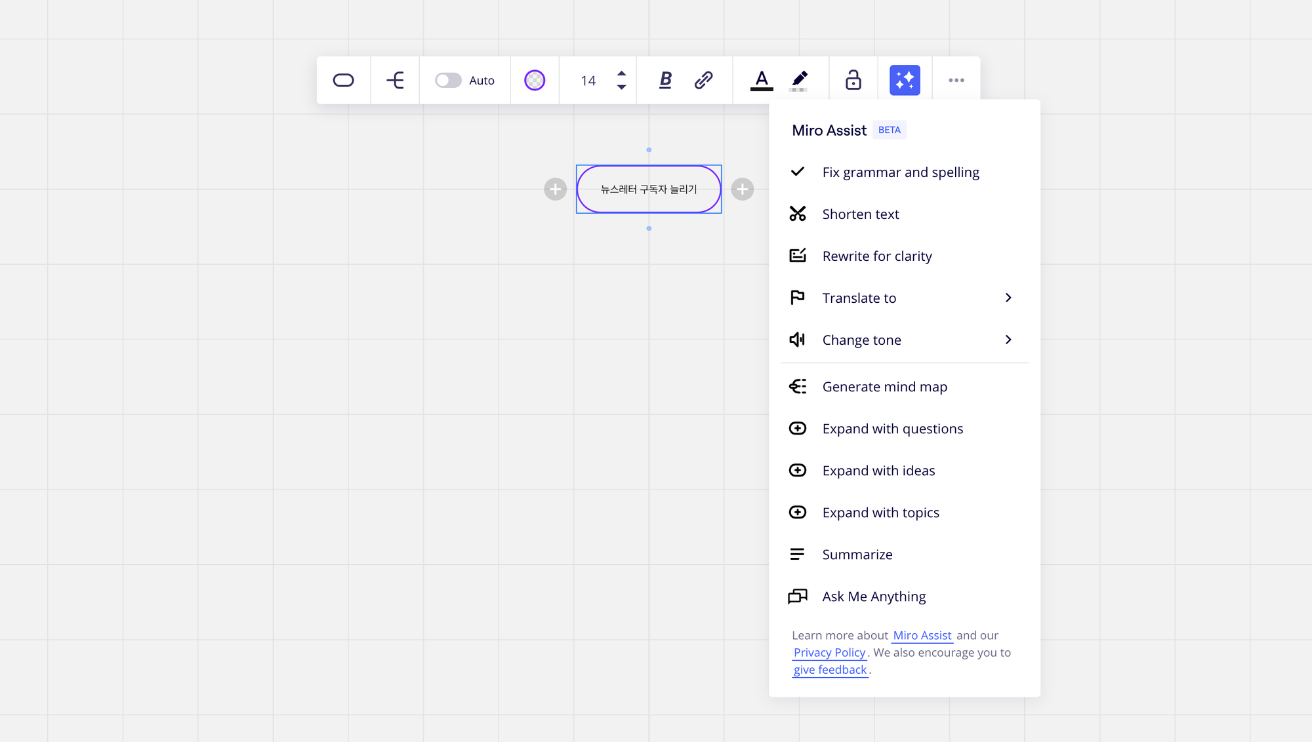Increase font size with up arrow
Viewport: 1312px width, 742px height.
(x=621, y=73)
